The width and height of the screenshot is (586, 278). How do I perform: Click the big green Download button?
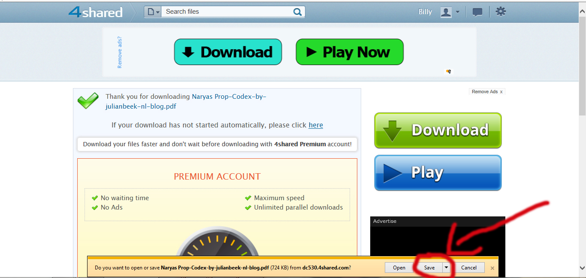[438, 130]
